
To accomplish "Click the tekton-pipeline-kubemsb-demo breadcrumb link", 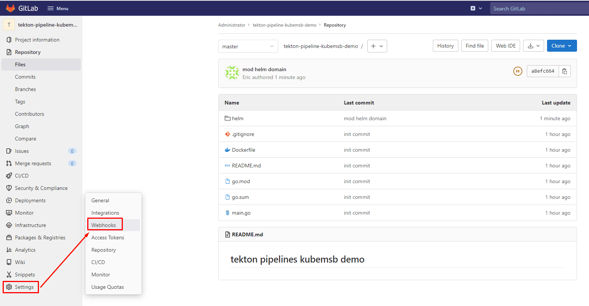I will (285, 25).
